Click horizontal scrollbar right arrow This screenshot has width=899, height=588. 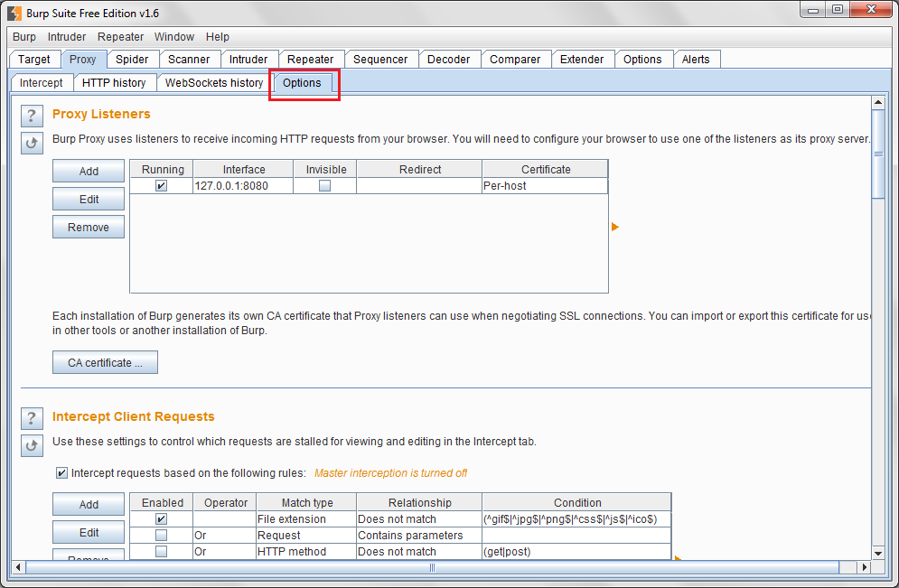[864, 567]
